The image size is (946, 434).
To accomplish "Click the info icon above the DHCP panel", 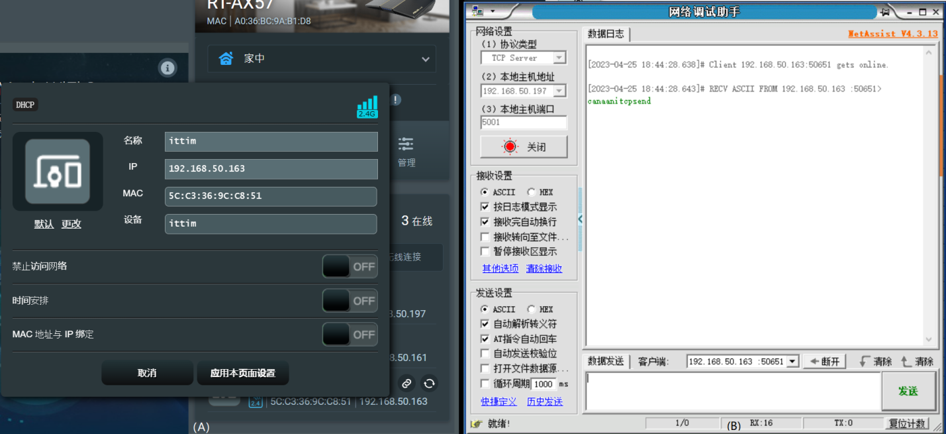I will coord(167,68).
